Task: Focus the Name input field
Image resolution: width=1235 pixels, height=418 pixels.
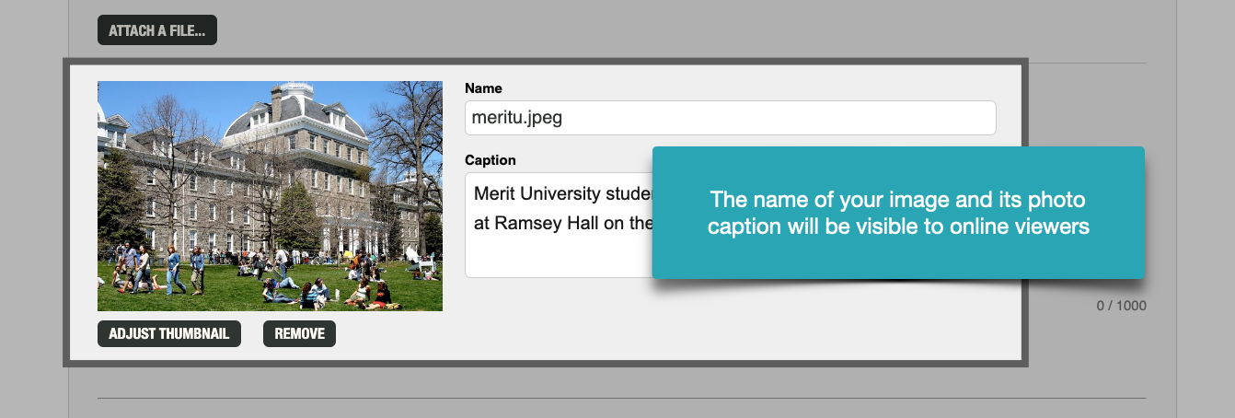Action: [730, 118]
